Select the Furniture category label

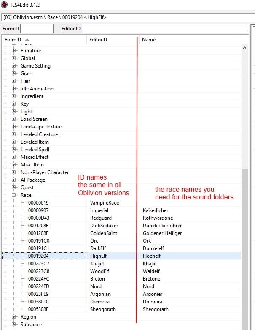(31, 51)
